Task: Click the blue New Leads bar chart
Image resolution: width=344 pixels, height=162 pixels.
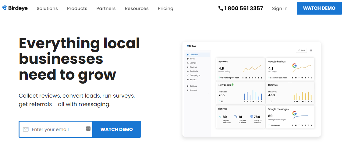Action: [x=253, y=95]
